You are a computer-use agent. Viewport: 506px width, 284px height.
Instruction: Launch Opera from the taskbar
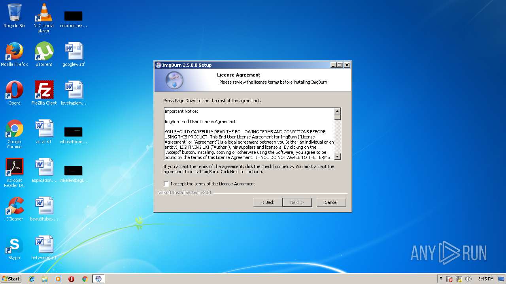[72, 279]
